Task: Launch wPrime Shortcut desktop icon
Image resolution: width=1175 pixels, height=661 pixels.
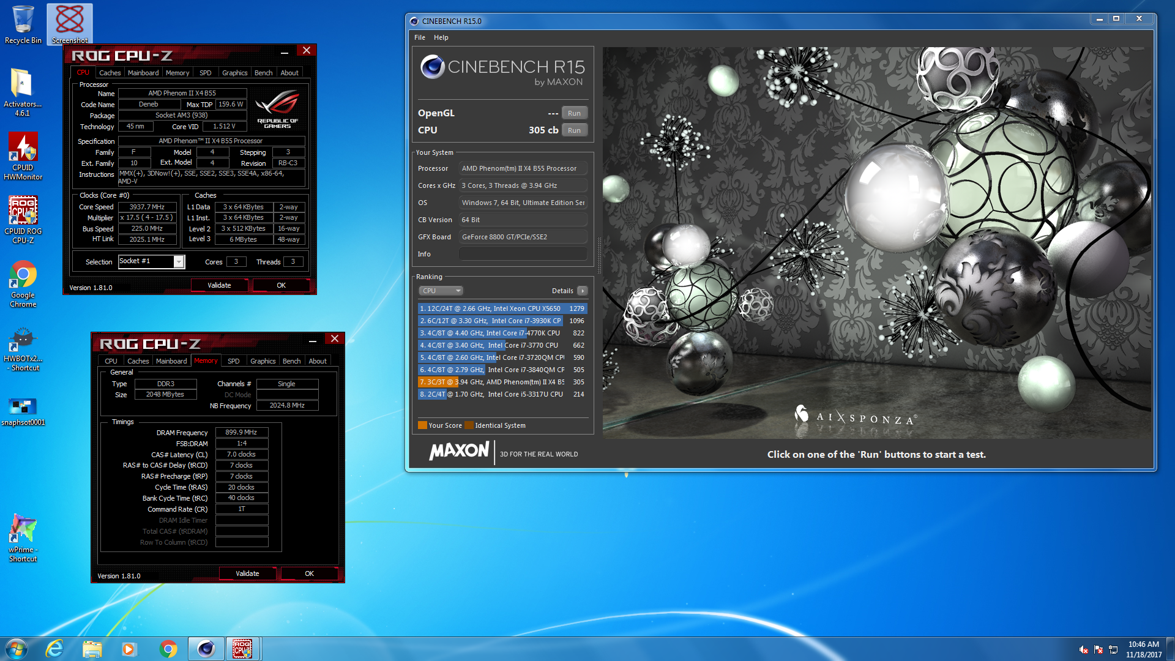Action: [23, 538]
